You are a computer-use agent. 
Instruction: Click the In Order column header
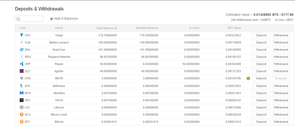(x=194, y=28)
